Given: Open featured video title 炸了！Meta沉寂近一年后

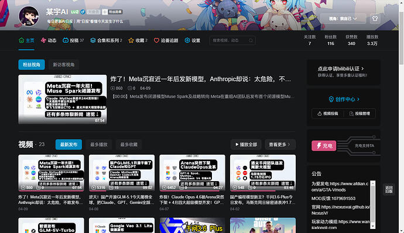Looking at the screenshot, I should tap(201, 79).
